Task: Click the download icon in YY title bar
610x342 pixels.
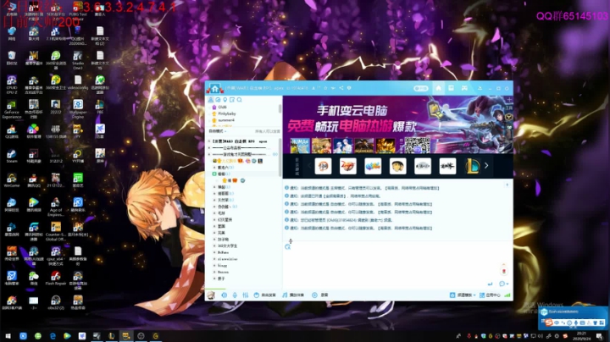Action: (480, 88)
